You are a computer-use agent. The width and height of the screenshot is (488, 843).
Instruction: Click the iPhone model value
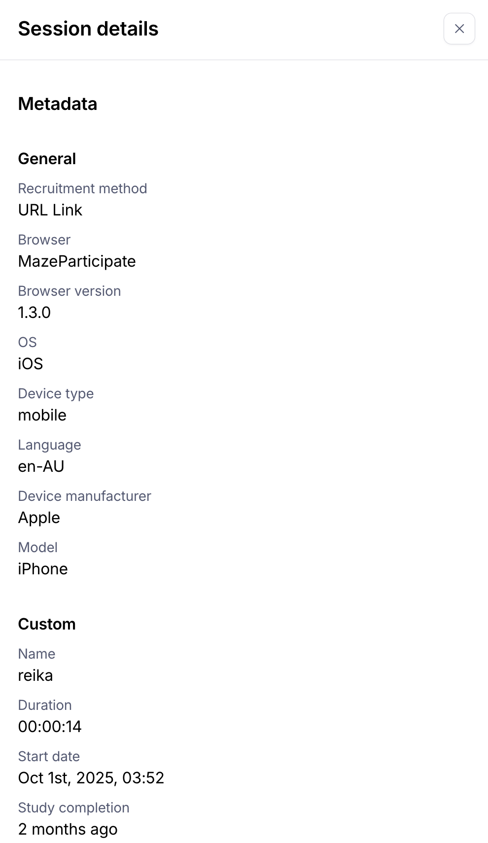43,569
